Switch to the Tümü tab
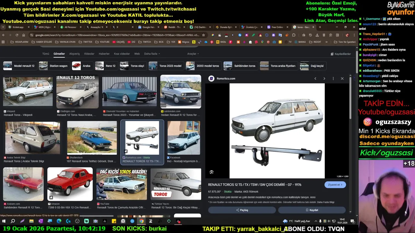 [x=46, y=54]
